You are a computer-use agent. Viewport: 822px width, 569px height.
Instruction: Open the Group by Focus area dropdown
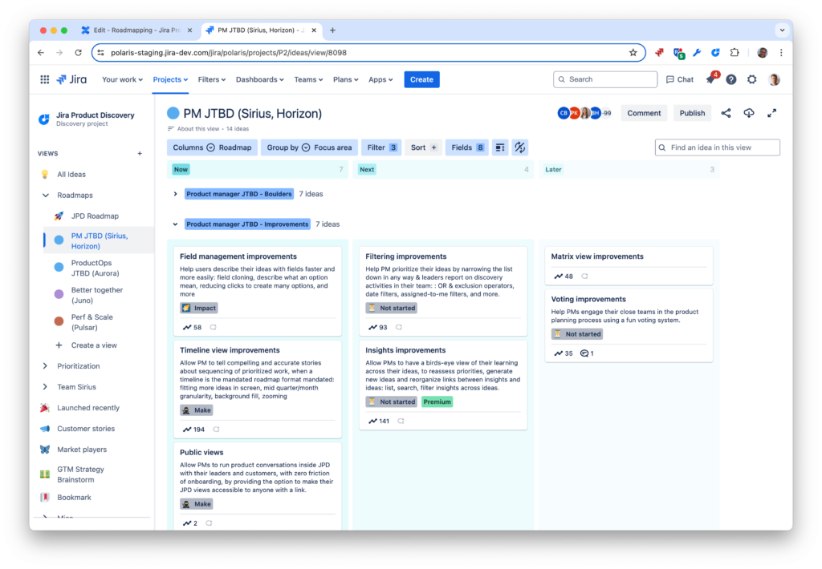click(x=309, y=147)
